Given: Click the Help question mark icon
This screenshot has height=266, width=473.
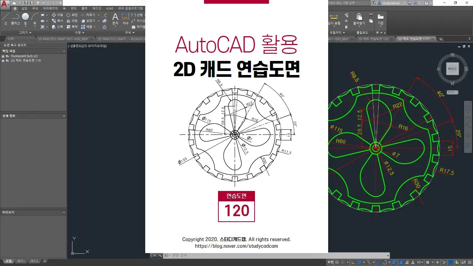Looking at the screenshot, I should [426, 3].
